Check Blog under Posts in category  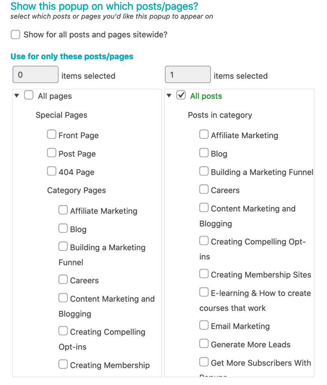(x=204, y=153)
